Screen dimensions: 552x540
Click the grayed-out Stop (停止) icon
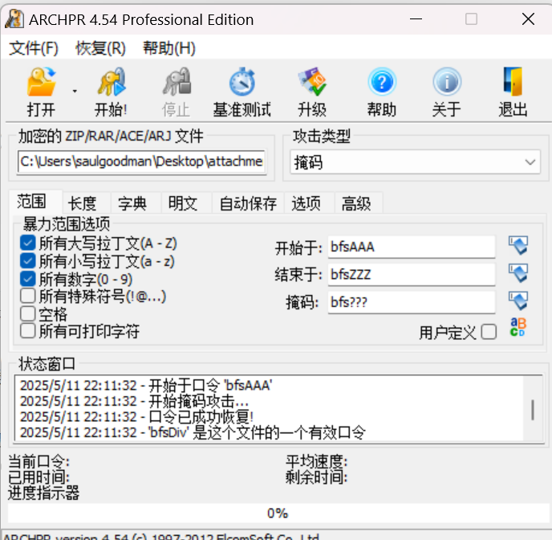[x=177, y=82]
